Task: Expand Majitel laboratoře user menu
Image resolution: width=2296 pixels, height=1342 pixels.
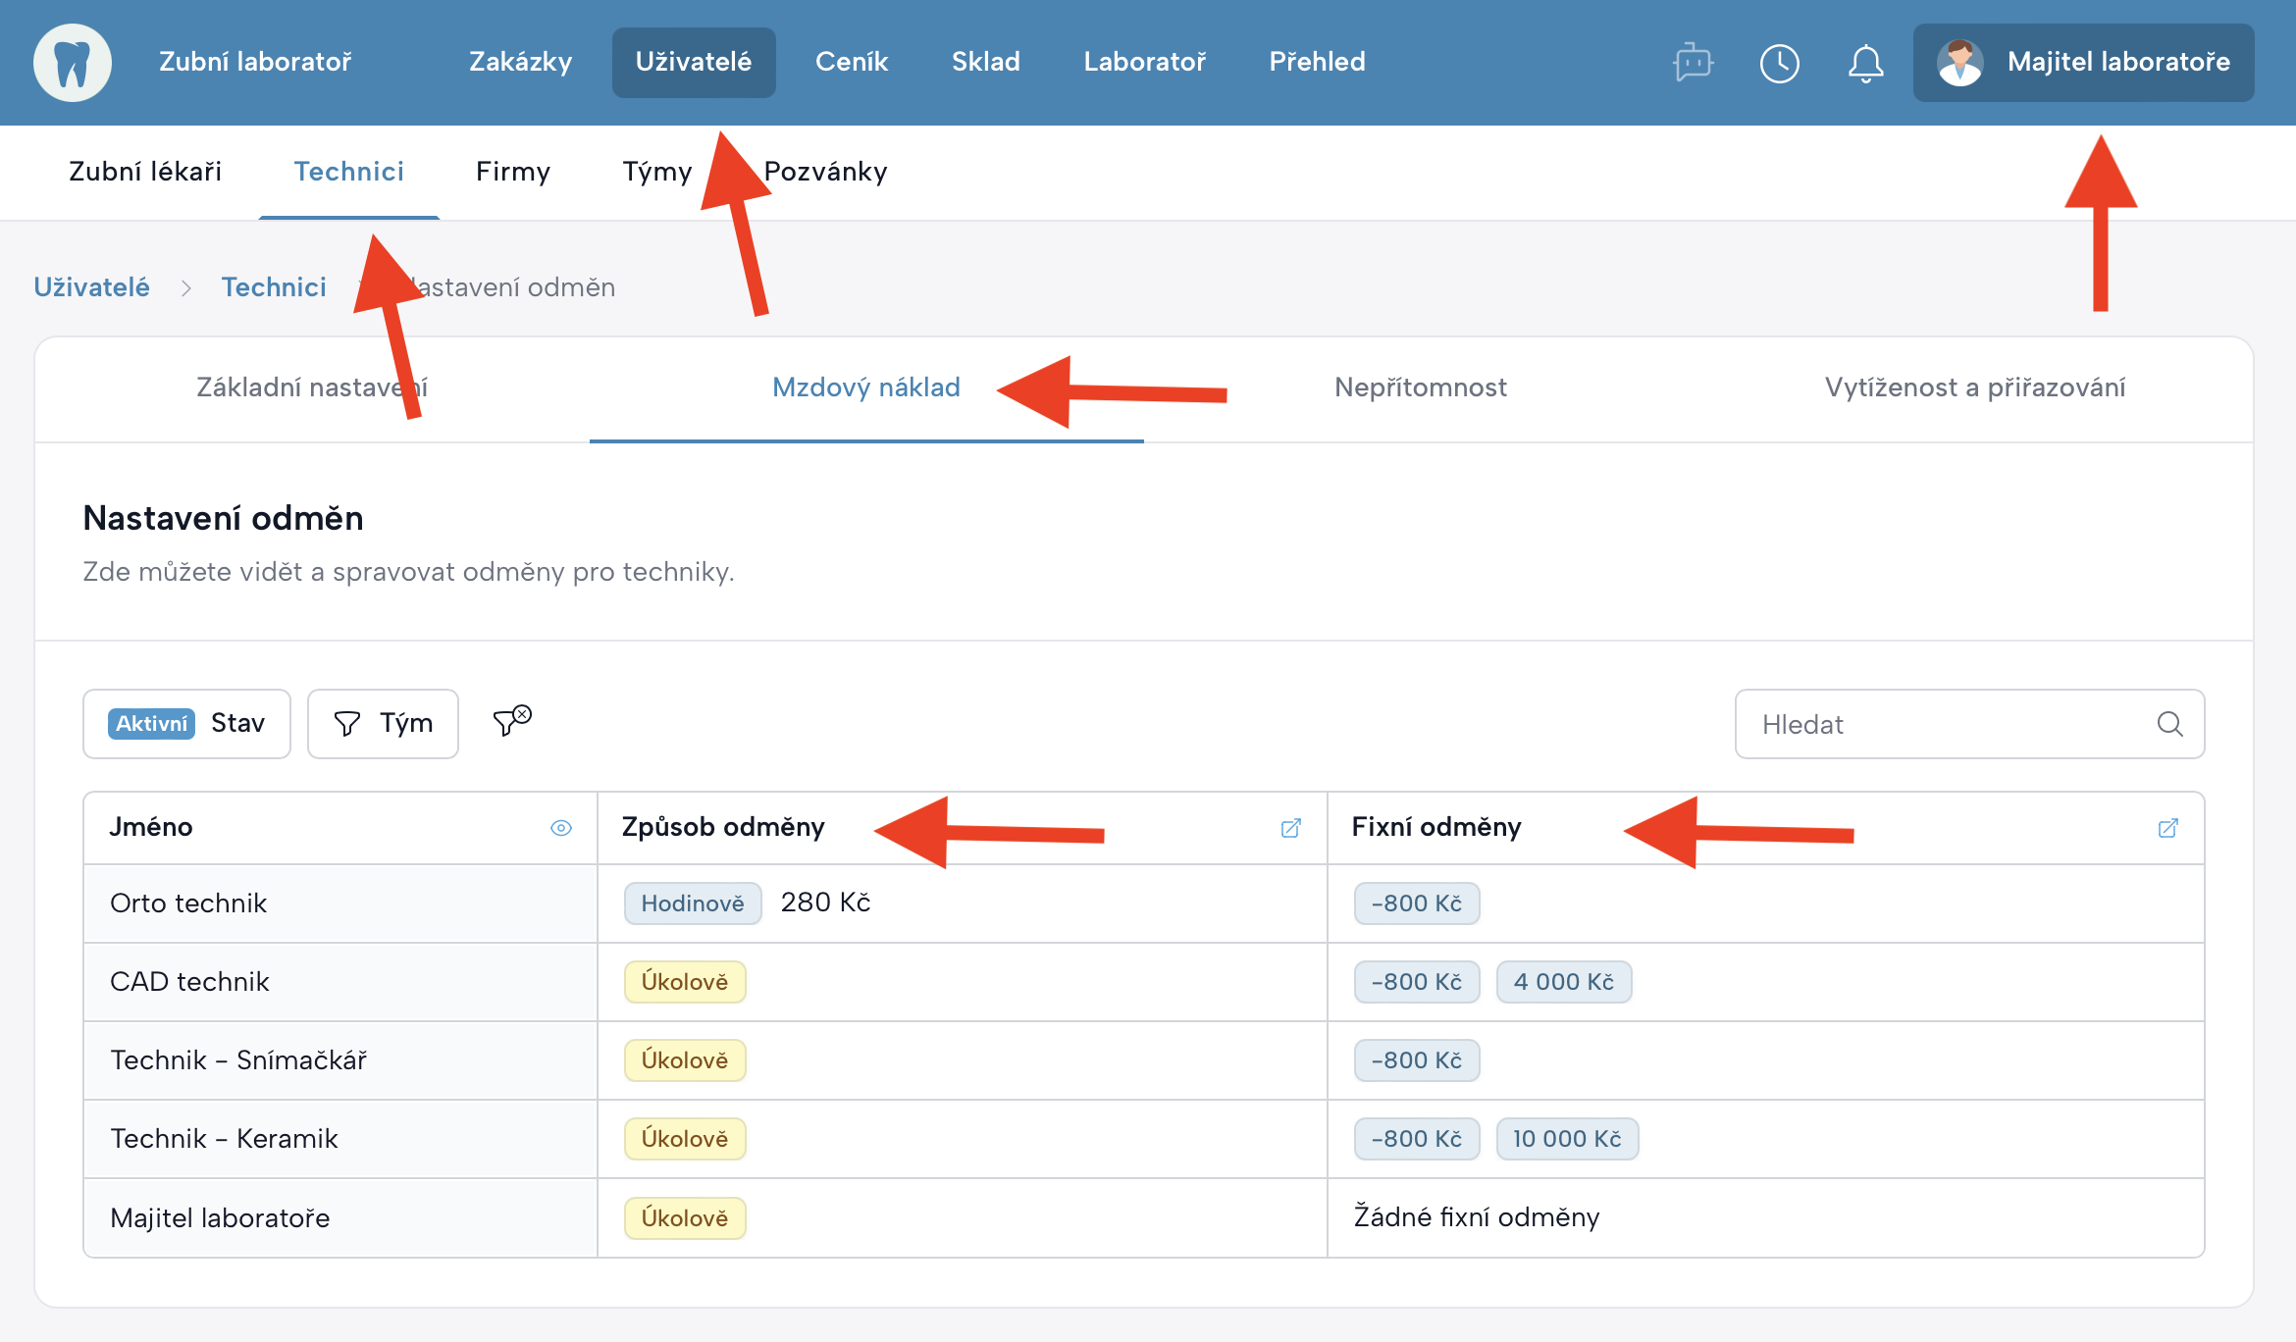Action: (x=2082, y=63)
